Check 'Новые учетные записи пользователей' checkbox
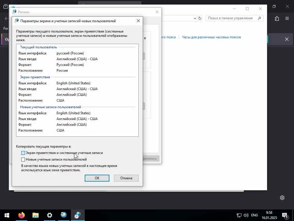This screenshot has width=294, height=221. click(23, 159)
